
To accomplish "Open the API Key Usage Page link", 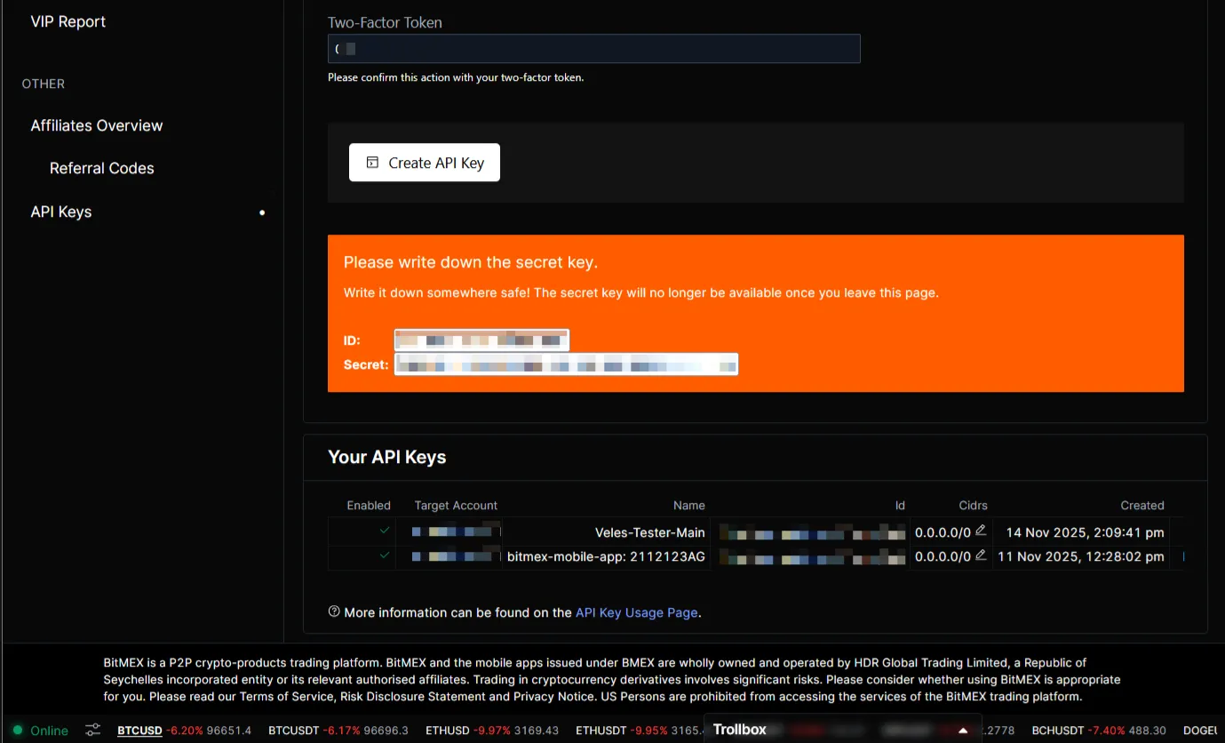I will pos(636,612).
